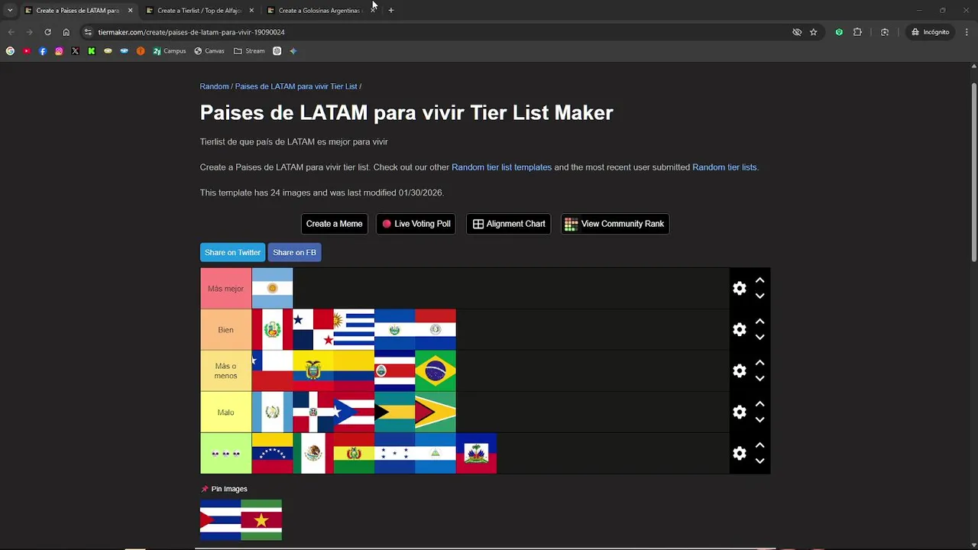Open the Instagram bookmark
Viewport: 978px width, 550px height.
click(x=59, y=51)
